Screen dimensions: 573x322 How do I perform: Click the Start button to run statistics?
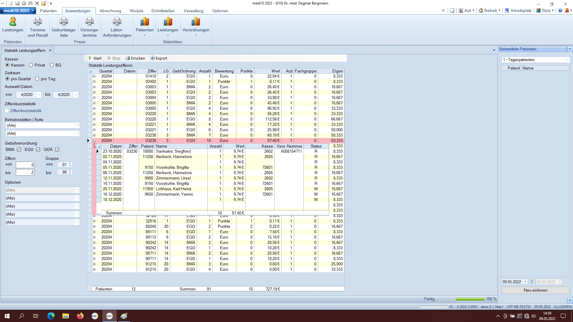pos(95,58)
